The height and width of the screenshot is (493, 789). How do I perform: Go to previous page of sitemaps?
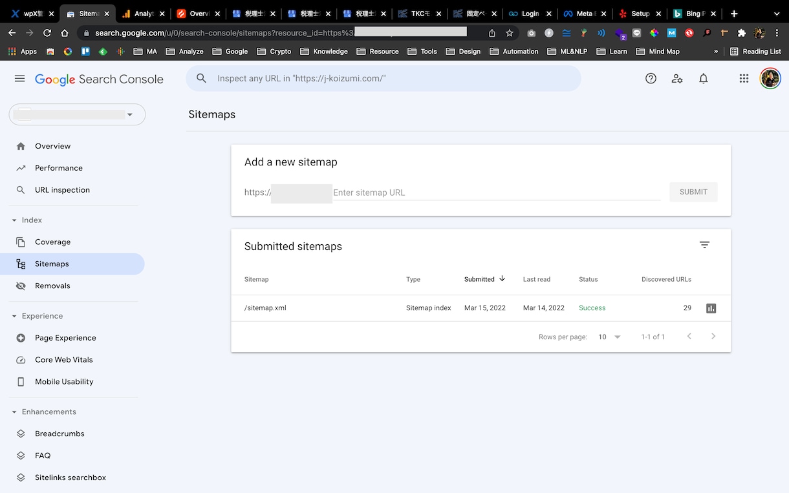coord(689,336)
